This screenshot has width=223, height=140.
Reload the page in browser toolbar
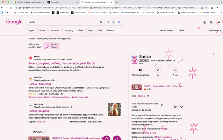tap(11, 8)
